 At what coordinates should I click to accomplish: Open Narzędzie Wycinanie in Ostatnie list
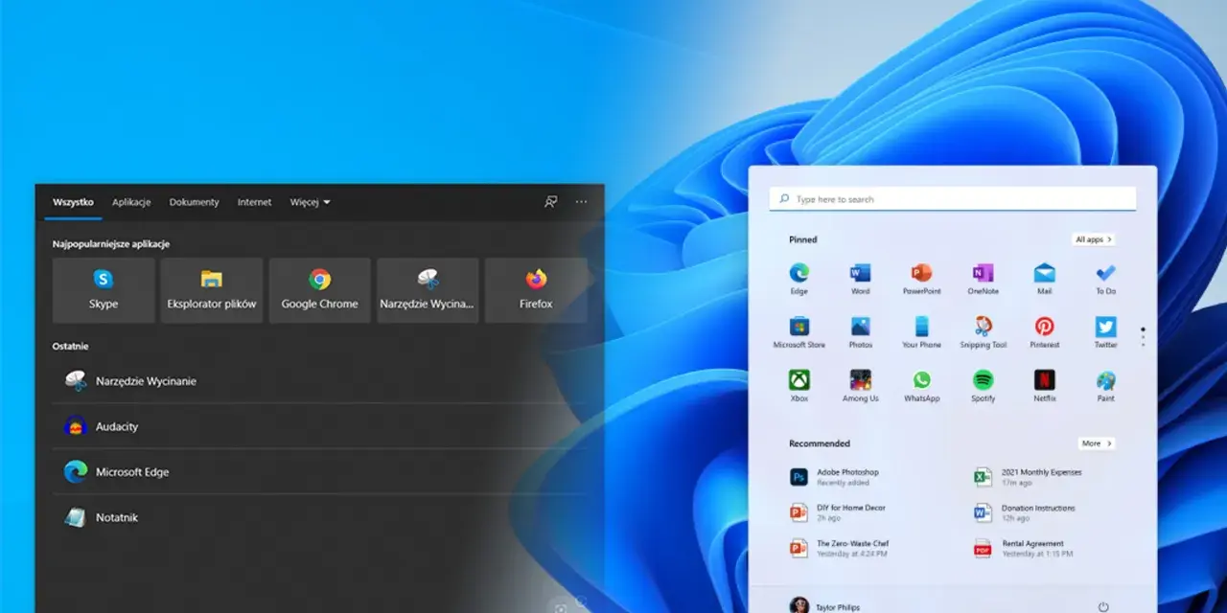pos(320,381)
